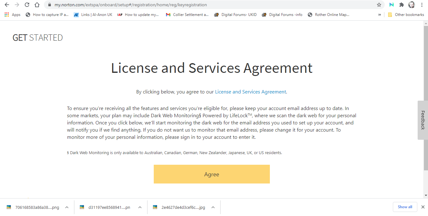Viewport: 428px width, 216px height.
Task: Reload the Norton page
Action: point(27,5)
